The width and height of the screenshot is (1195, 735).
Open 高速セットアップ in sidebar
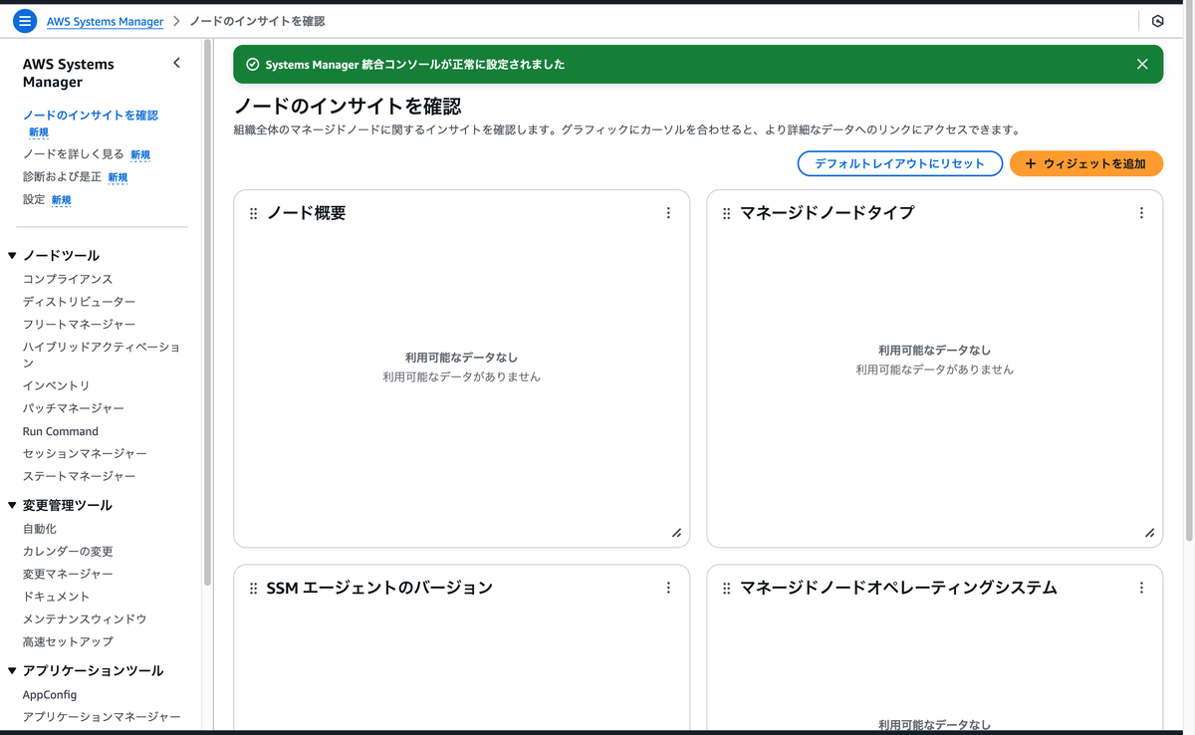[x=68, y=641]
